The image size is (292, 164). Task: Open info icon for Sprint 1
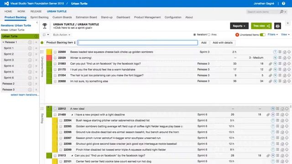coord(30,48)
